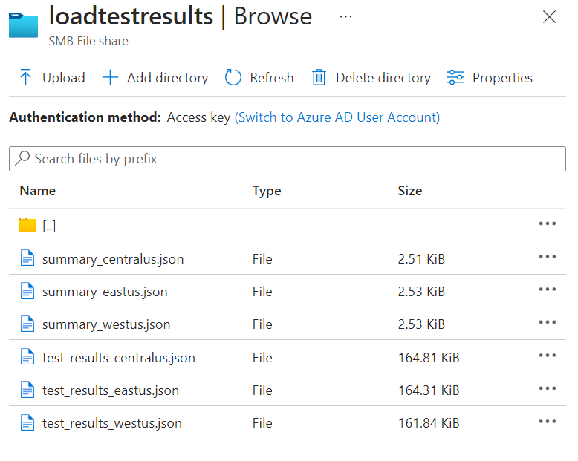Image resolution: width=578 pixels, height=461 pixels.
Task: Click the Delete directory label
Action: (x=383, y=78)
